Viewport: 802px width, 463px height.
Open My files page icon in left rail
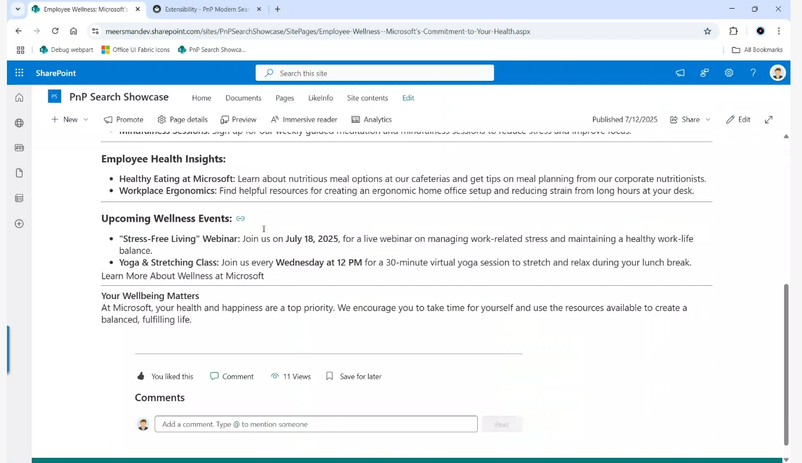point(19,173)
